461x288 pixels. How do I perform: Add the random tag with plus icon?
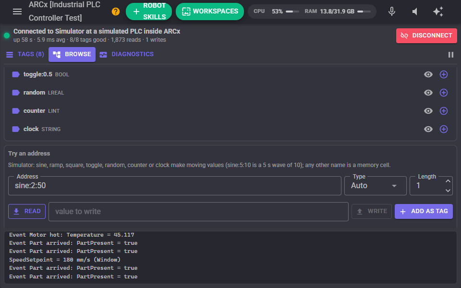(x=444, y=93)
